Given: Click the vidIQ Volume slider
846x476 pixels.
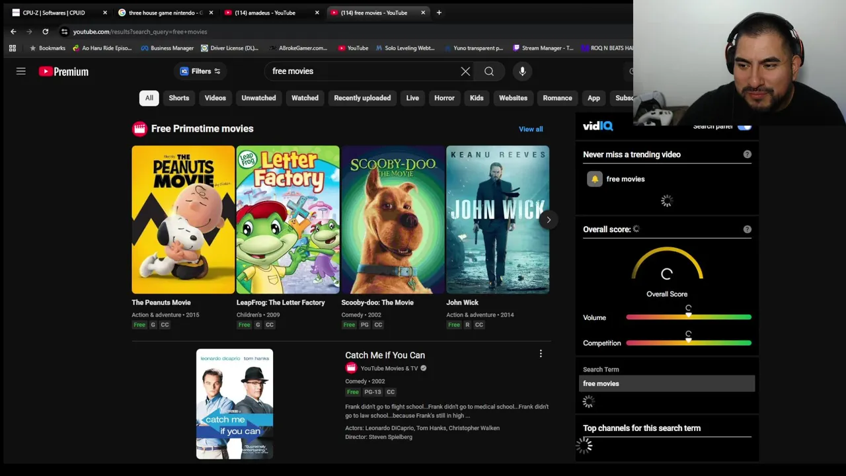Looking at the screenshot, I should 688,317.
